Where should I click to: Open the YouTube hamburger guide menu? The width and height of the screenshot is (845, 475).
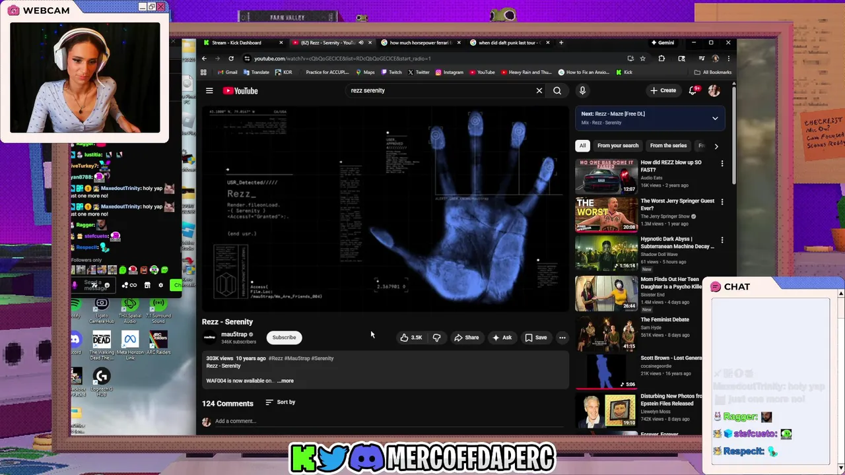pyautogui.click(x=209, y=91)
